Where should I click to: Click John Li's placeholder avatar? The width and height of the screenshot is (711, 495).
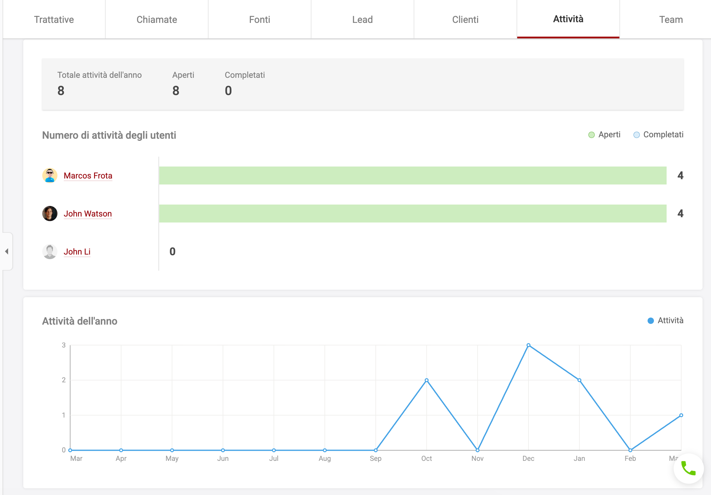(50, 251)
